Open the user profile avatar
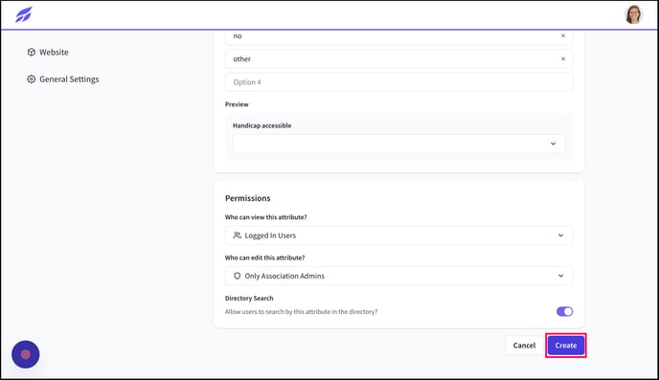The width and height of the screenshot is (659, 380). pos(633,14)
